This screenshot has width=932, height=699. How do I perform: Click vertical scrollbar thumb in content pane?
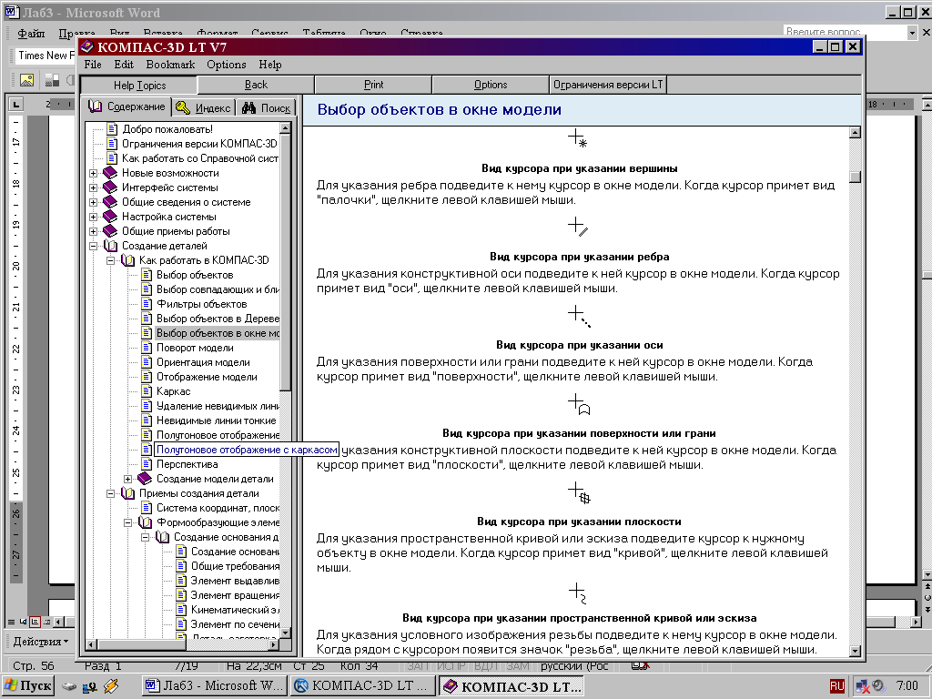[855, 177]
